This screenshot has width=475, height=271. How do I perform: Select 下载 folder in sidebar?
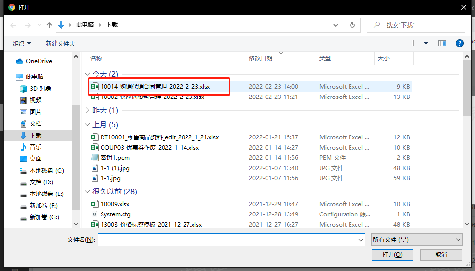tap(38, 135)
